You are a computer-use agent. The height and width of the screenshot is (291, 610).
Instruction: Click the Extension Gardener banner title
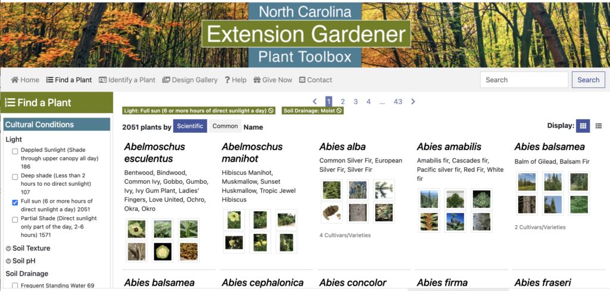coord(306,34)
